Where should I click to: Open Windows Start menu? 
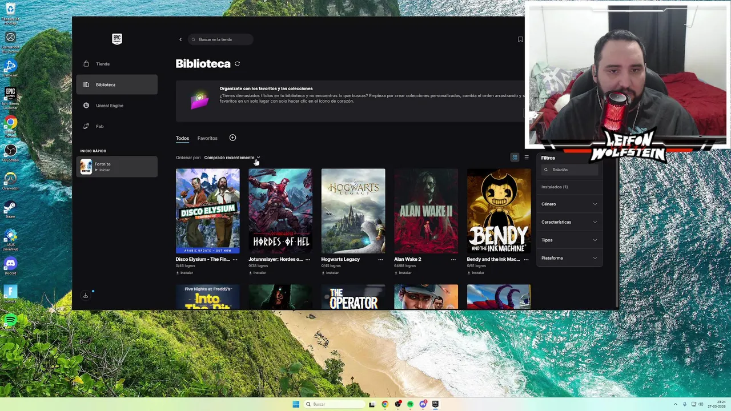(x=296, y=404)
